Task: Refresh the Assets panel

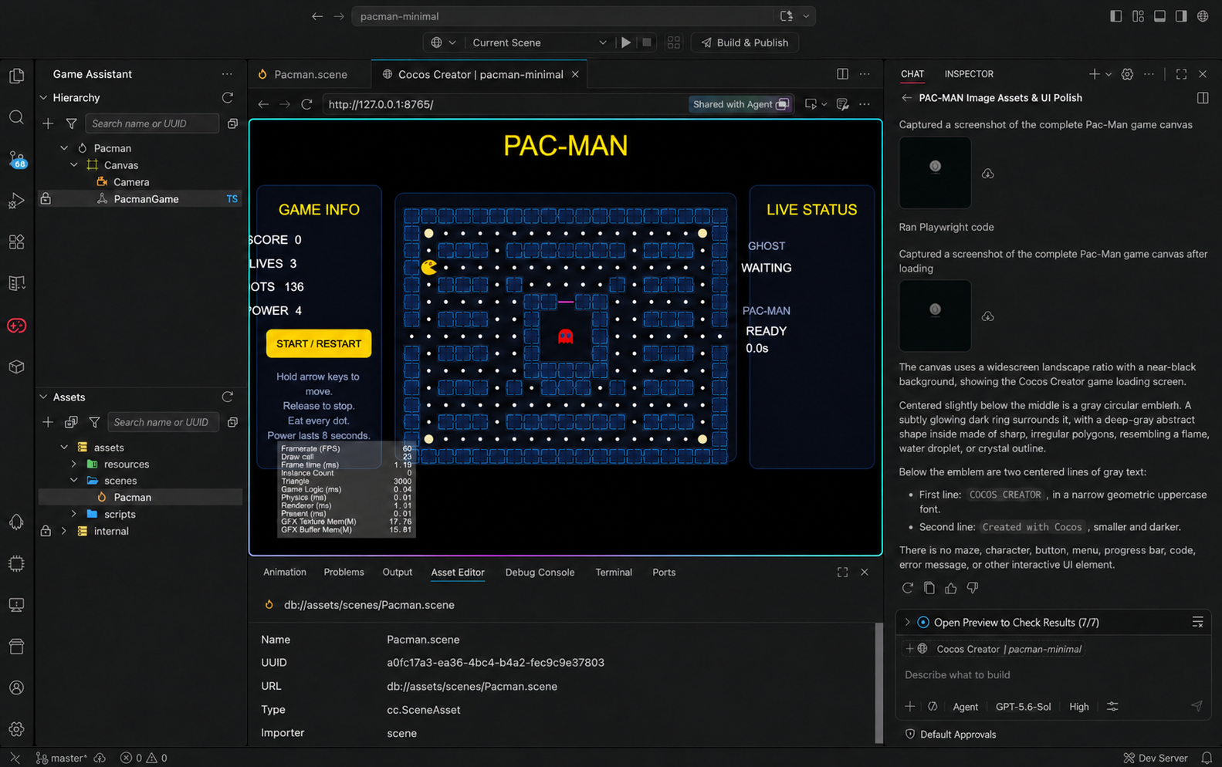Action: coord(227,397)
